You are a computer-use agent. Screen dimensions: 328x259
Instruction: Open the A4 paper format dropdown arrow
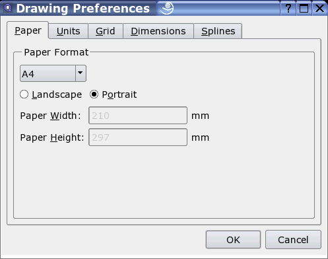pos(81,73)
